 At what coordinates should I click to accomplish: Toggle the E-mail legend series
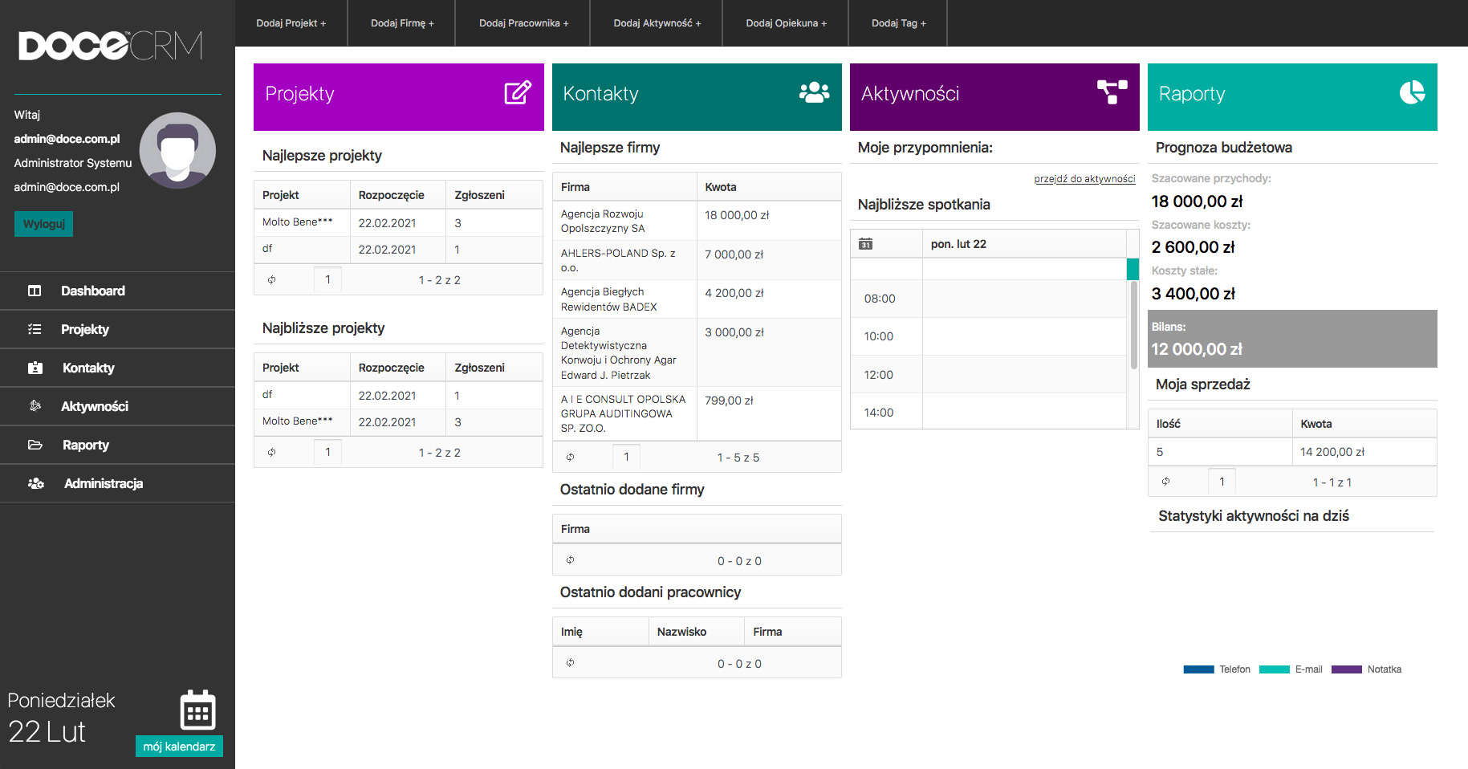[1291, 669]
